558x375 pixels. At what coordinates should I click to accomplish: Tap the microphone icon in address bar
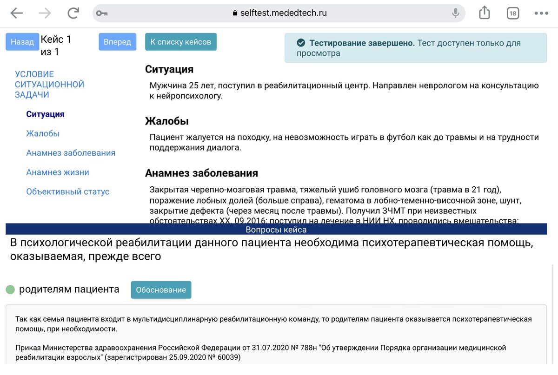[x=456, y=13]
